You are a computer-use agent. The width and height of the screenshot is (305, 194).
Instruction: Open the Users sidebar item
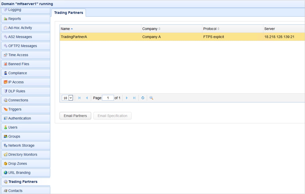13,127
